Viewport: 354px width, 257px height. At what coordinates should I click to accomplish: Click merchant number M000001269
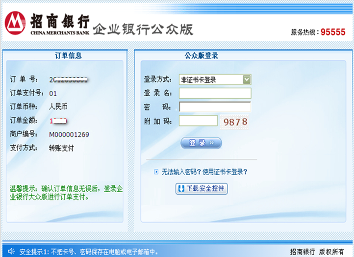click(69, 134)
